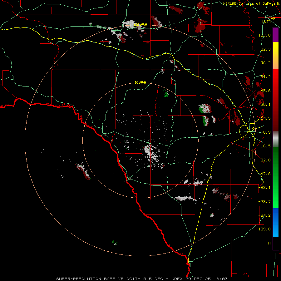281x281 pixels.
Task: Click the 50 NMI range ring label
Action: click(x=140, y=83)
